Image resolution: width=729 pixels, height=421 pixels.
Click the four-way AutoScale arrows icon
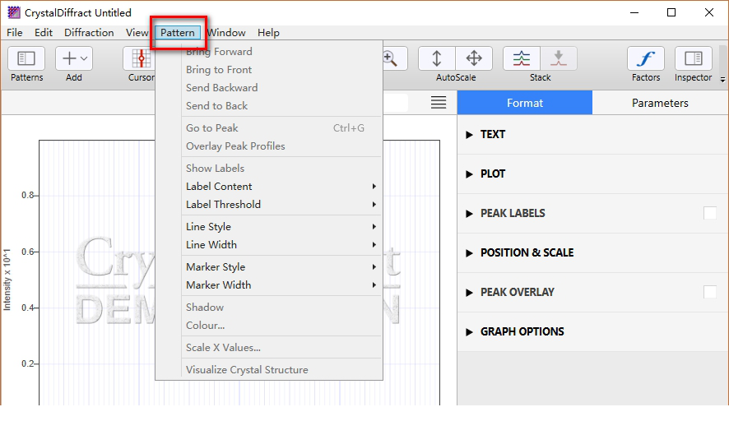pyautogui.click(x=474, y=58)
